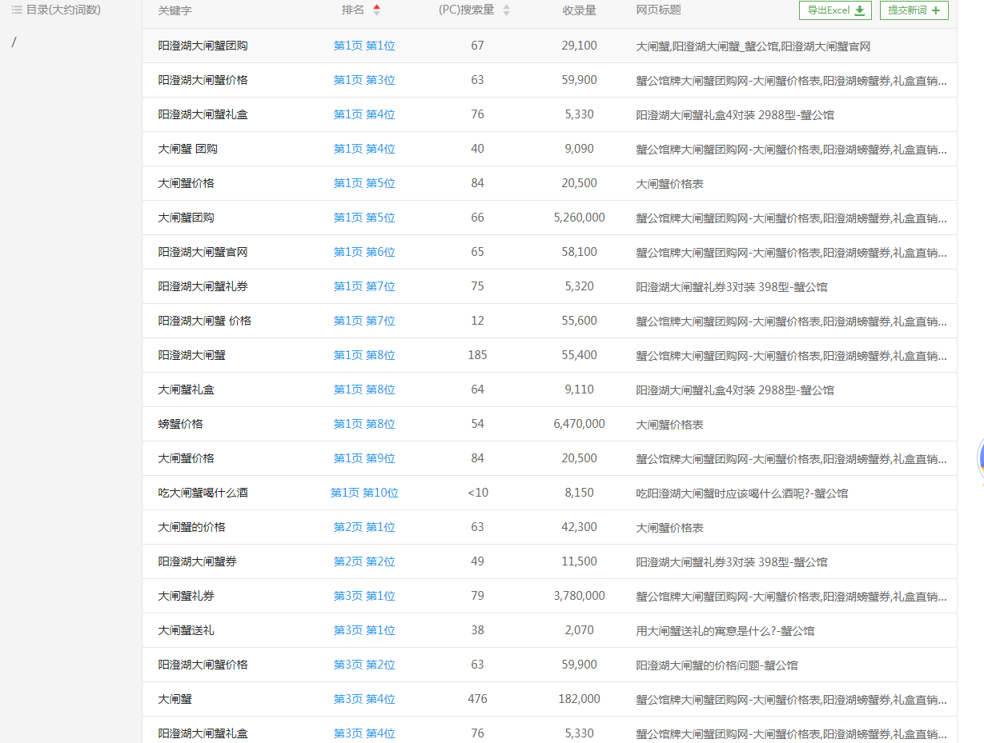Click the 网页标题 column header
Image resolution: width=984 pixels, height=743 pixels.
658,10
